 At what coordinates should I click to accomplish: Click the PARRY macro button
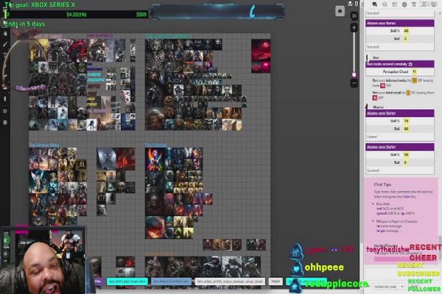click(x=275, y=282)
